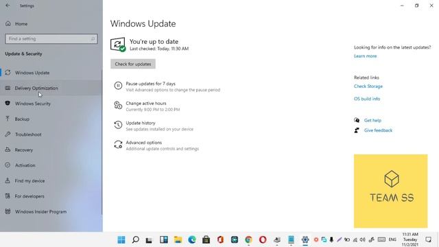The height and width of the screenshot is (247, 439).
Task: Click the pause icon beside Pause updates
Action: click(118, 85)
